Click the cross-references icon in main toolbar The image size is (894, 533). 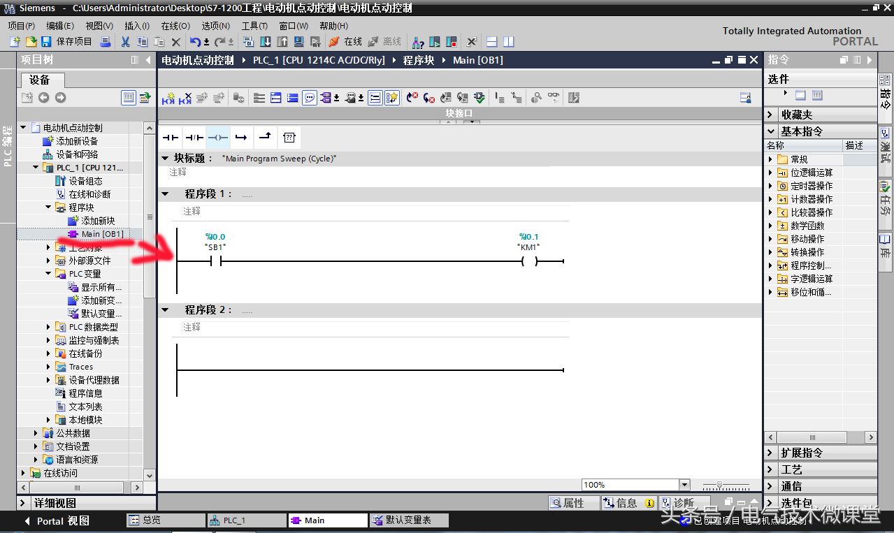click(x=472, y=42)
